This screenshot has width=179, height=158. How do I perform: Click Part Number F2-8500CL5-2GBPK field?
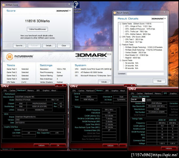click(x=157, y=112)
